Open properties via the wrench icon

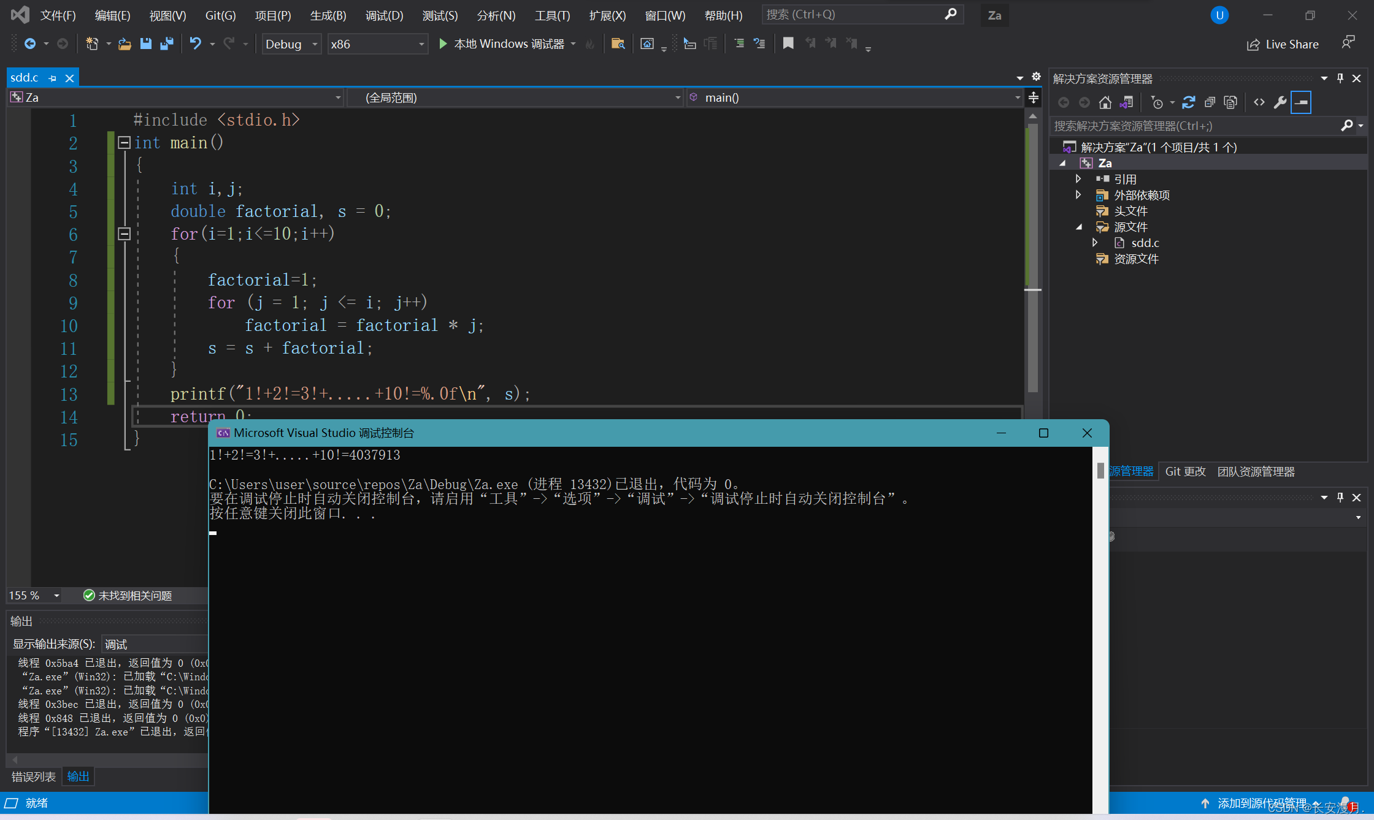click(x=1280, y=102)
